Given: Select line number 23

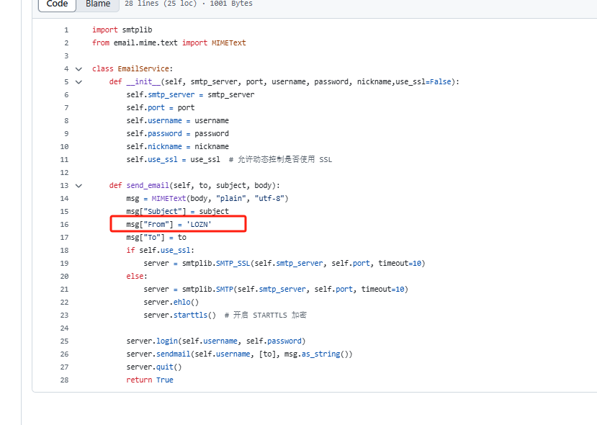Looking at the screenshot, I should [x=64, y=316].
